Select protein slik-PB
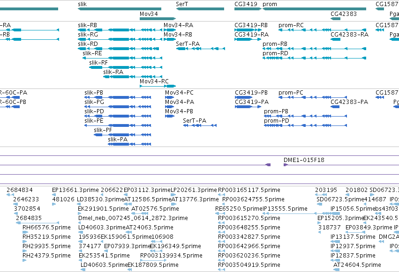Viewport: 399px width, 272px height. (94, 93)
